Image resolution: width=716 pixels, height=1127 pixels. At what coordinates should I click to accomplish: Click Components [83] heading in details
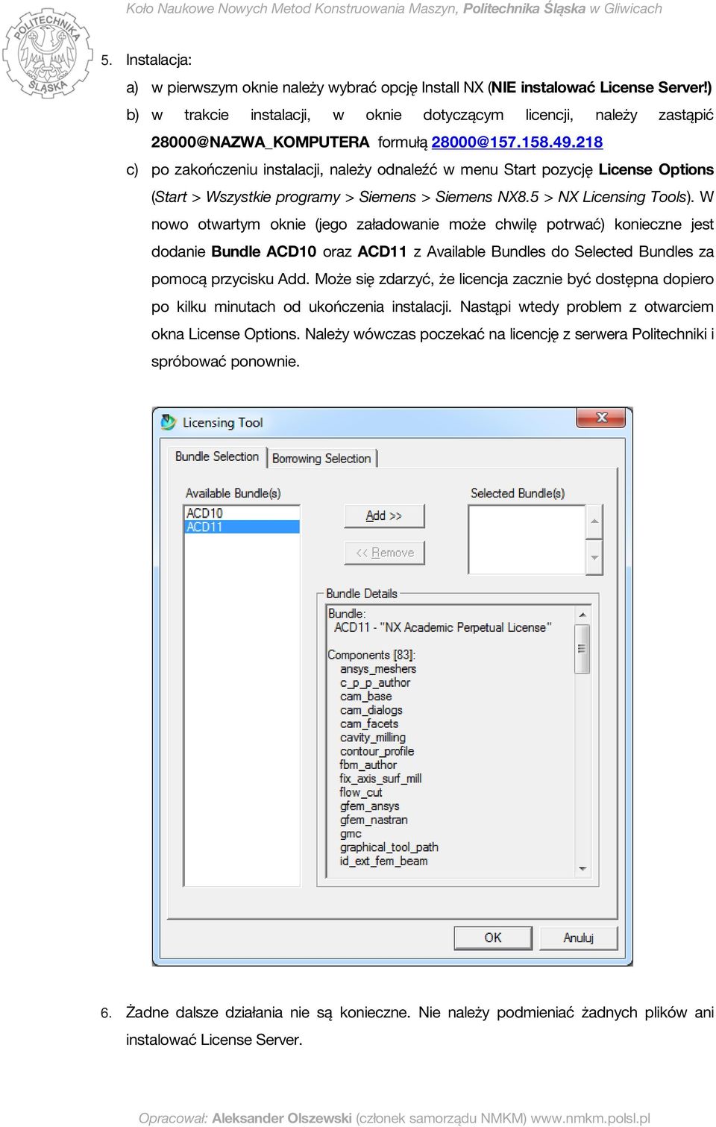(371, 655)
